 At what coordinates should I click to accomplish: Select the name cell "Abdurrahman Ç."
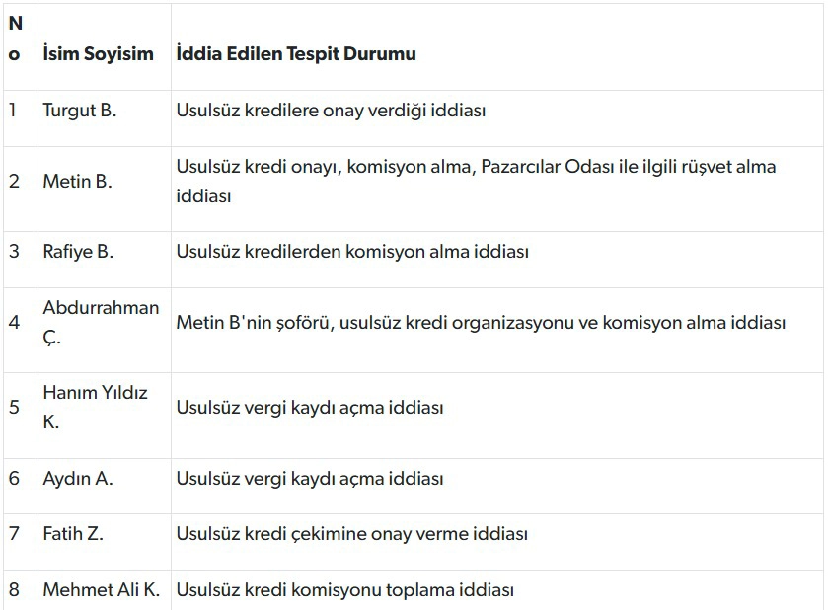[x=101, y=322]
